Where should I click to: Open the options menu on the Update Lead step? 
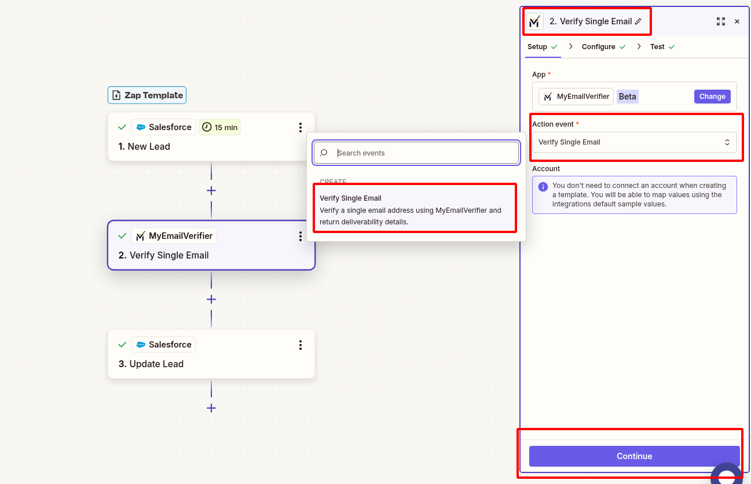(301, 345)
